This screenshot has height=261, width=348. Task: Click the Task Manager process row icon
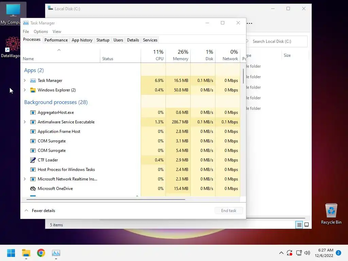(x=33, y=81)
